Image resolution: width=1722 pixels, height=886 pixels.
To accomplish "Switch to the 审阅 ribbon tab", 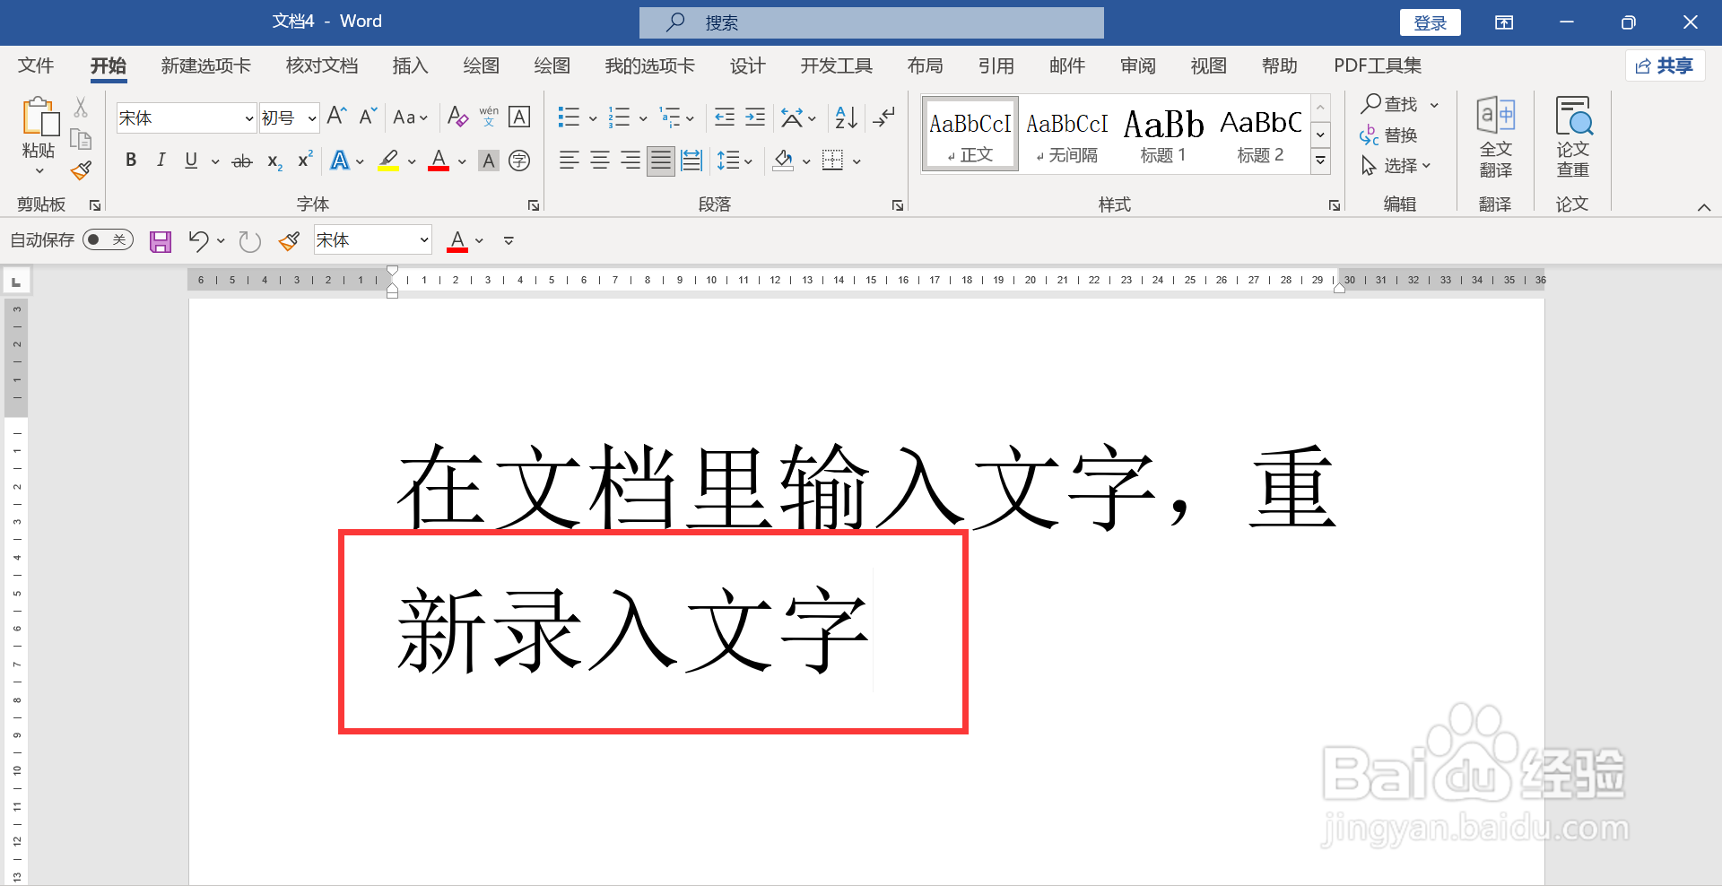I will [x=1136, y=65].
